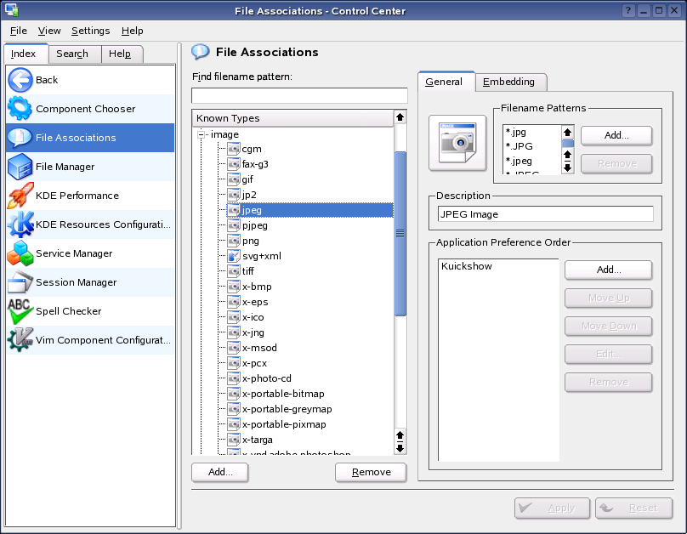The width and height of the screenshot is (687, 534).
Task: Click Add in Application Preference Order
Action: click(609, 270)
